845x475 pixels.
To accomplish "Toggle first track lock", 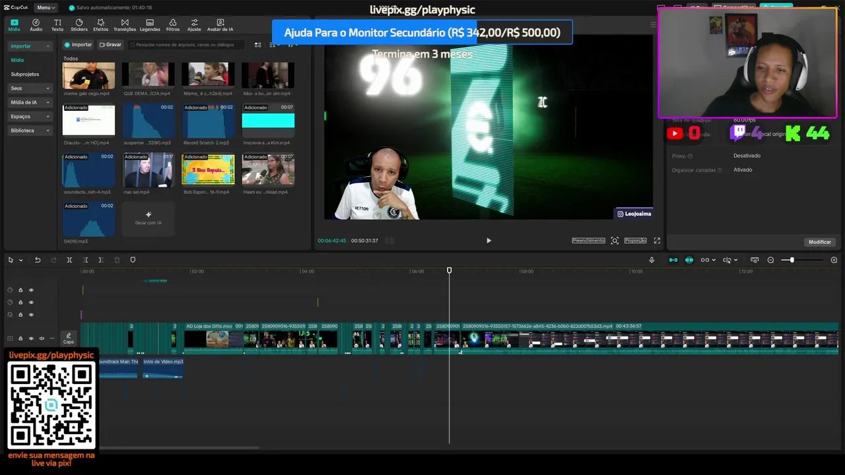I will coord(20,290).
